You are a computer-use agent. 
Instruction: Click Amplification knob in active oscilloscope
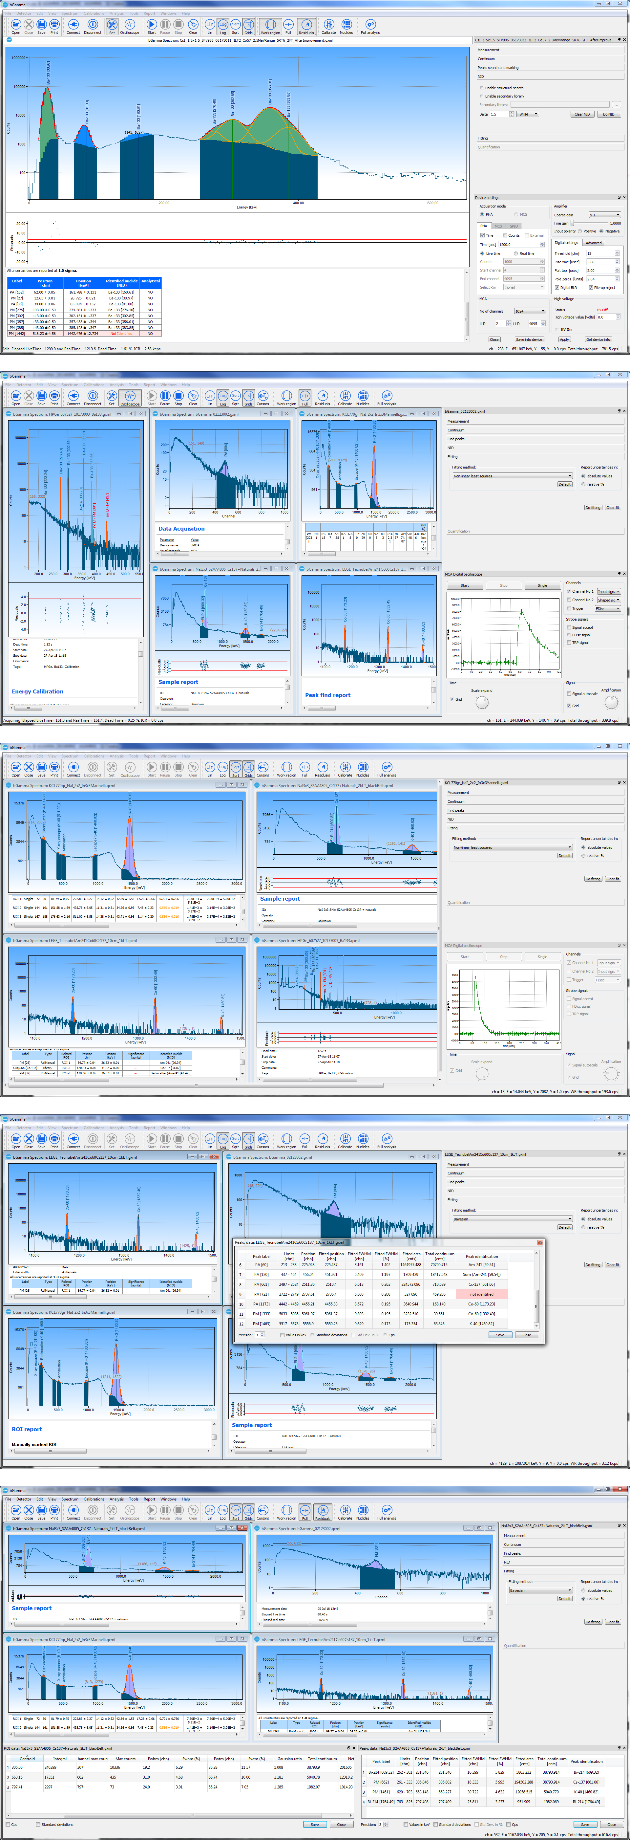pos(611,702)
